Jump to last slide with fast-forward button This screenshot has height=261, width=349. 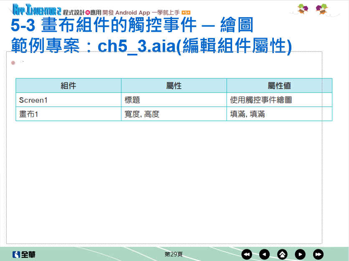318,254
